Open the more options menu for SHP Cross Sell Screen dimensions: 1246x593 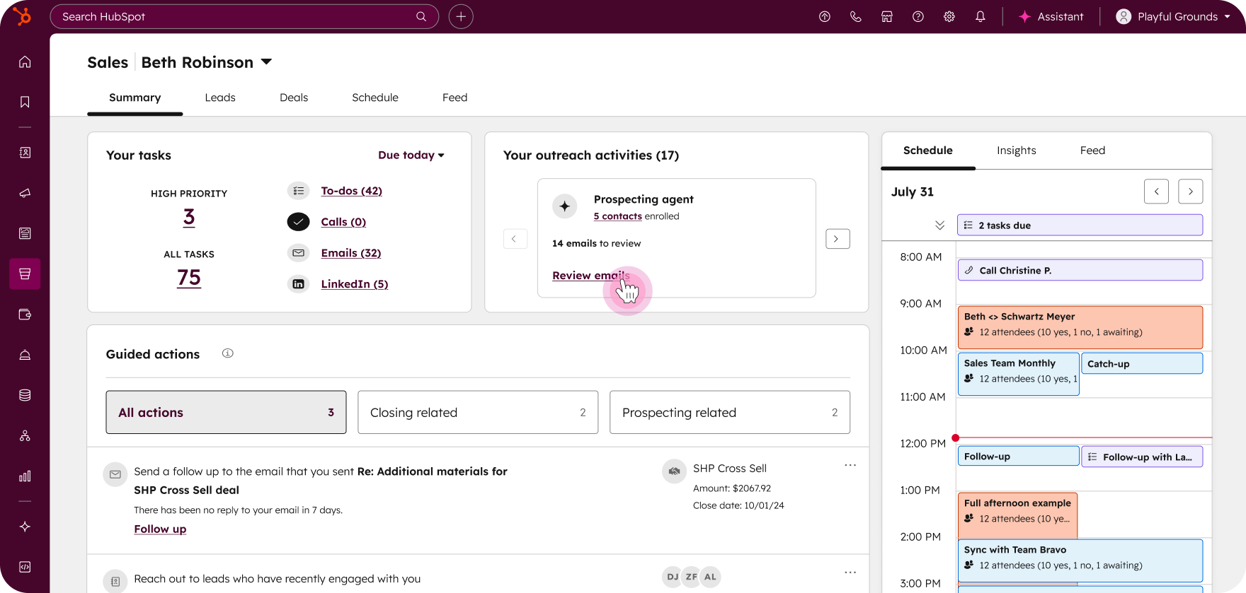(850, 465)
